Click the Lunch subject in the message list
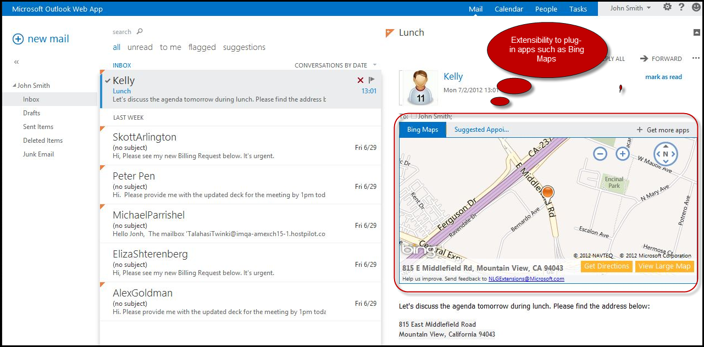704x347 pixels. pyautogui.click(x=122, y=91)
